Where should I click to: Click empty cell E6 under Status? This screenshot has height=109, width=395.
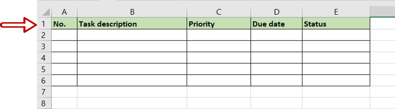pos(336,80)
